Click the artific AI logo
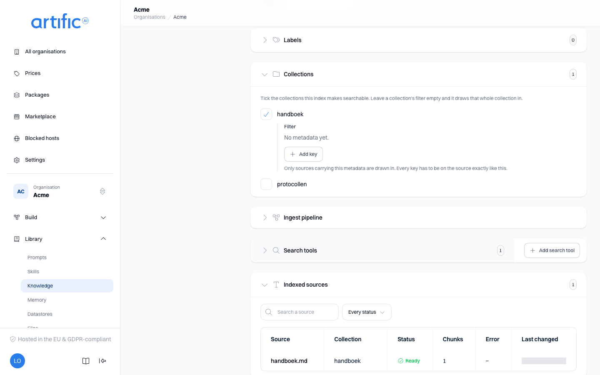Screen dimensions: 600x375 pos(60,21)
